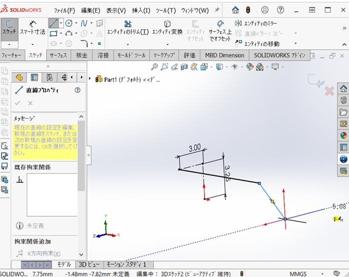Toggle the Hide/Show Items eye icon
Screen dimensions: 349x277
234,67
